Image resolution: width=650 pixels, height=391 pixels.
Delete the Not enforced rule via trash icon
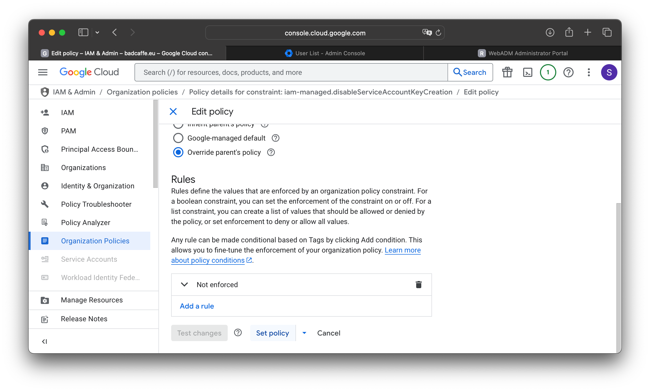coord(418,285)
